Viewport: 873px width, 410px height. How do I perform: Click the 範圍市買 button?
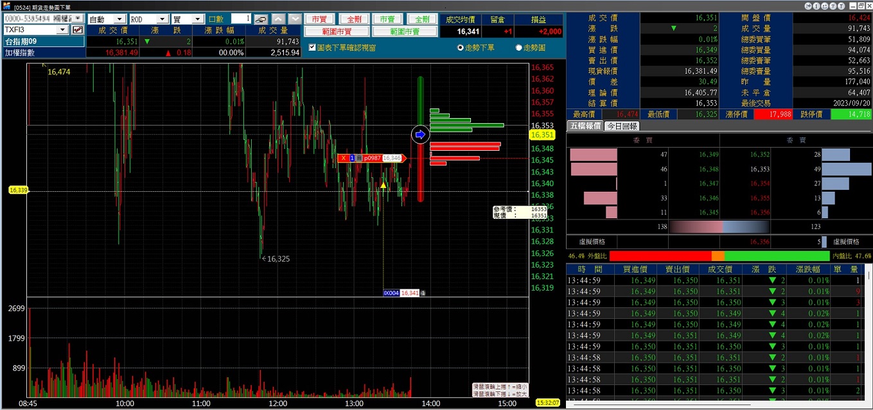(x=337, y=31)
